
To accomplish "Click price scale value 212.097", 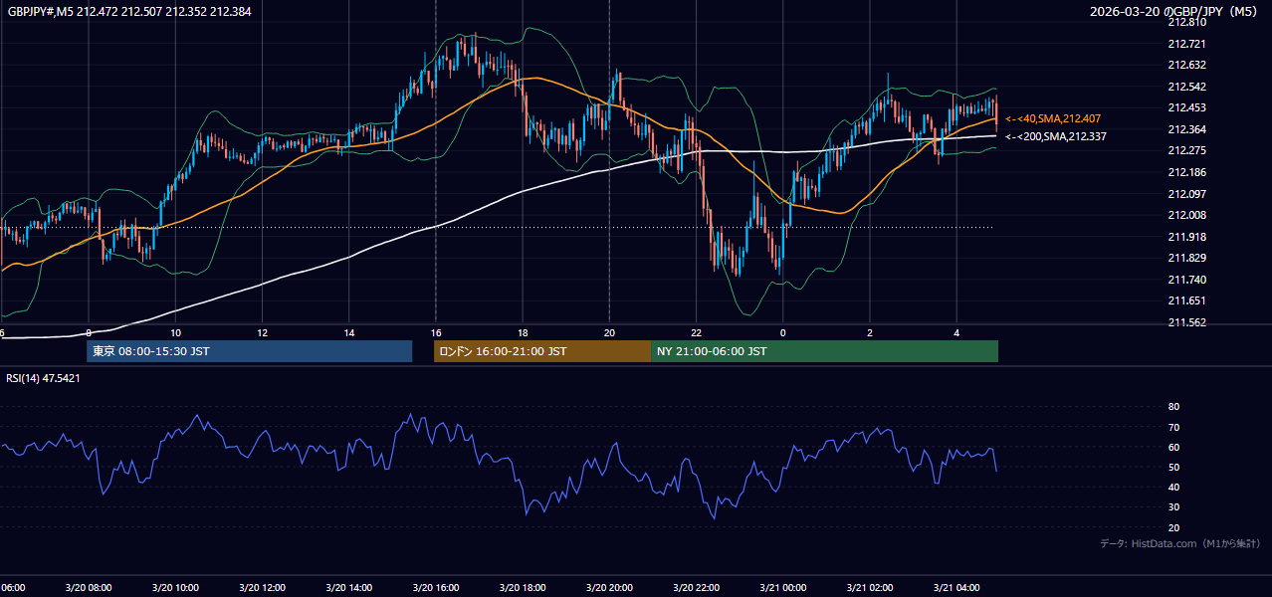I will (x=1186, y=194).
